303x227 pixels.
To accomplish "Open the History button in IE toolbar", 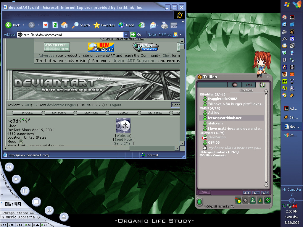I will pos(142,25).
